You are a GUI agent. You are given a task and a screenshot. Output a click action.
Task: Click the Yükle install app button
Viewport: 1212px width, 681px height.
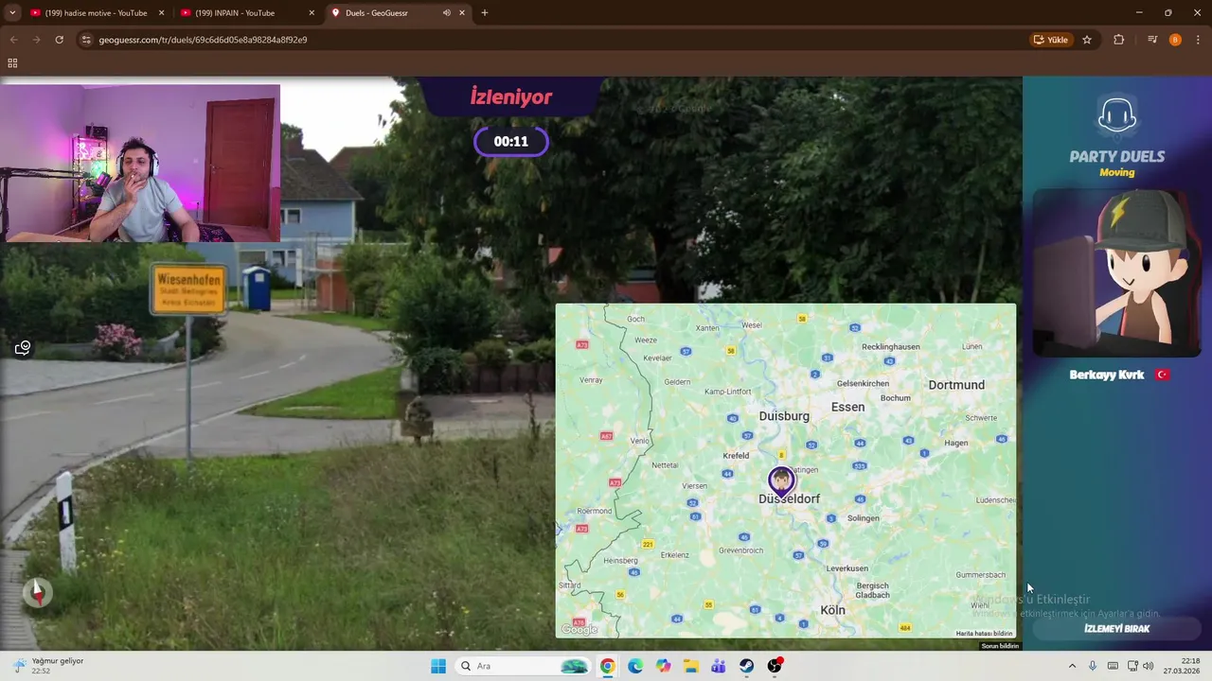[x=1051, y=40]
